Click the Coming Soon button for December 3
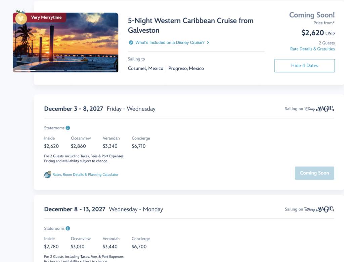 coord(314,173)
